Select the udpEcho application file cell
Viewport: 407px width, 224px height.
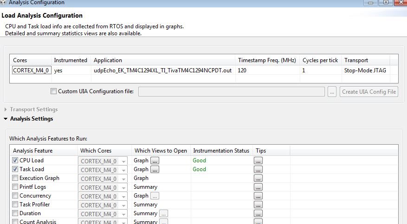coord(163,70)
